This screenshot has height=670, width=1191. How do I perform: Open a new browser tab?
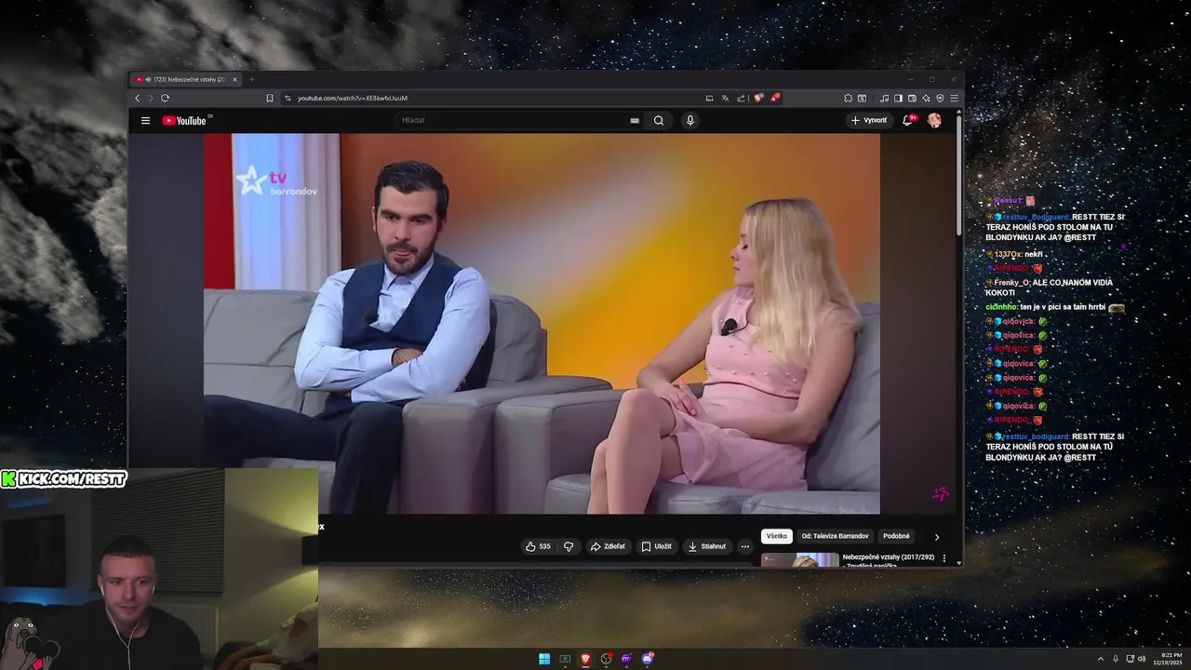[251, 79]
